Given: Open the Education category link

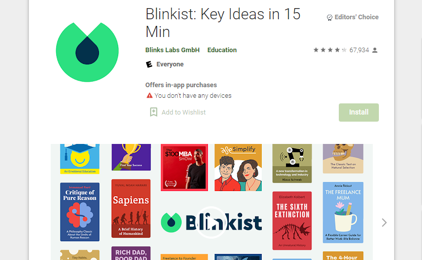Looking at the screenshot, I should (x=222, y=50).
